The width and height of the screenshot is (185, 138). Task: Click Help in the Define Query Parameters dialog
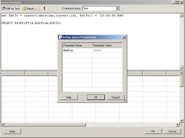click(x=69, y=97)
